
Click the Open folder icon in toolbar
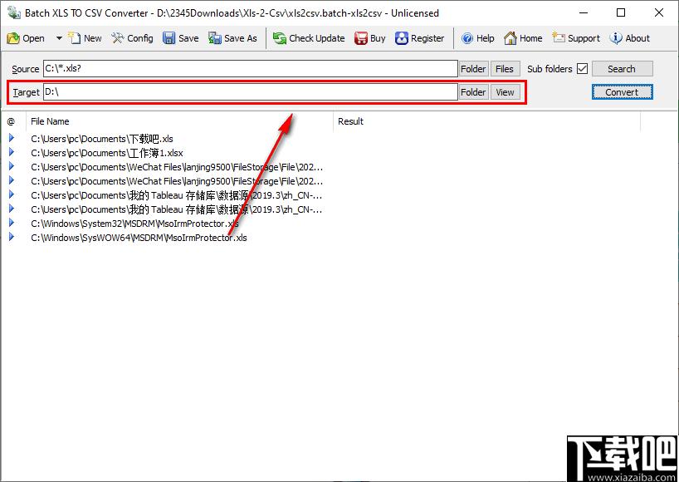[x=13, y=38]
